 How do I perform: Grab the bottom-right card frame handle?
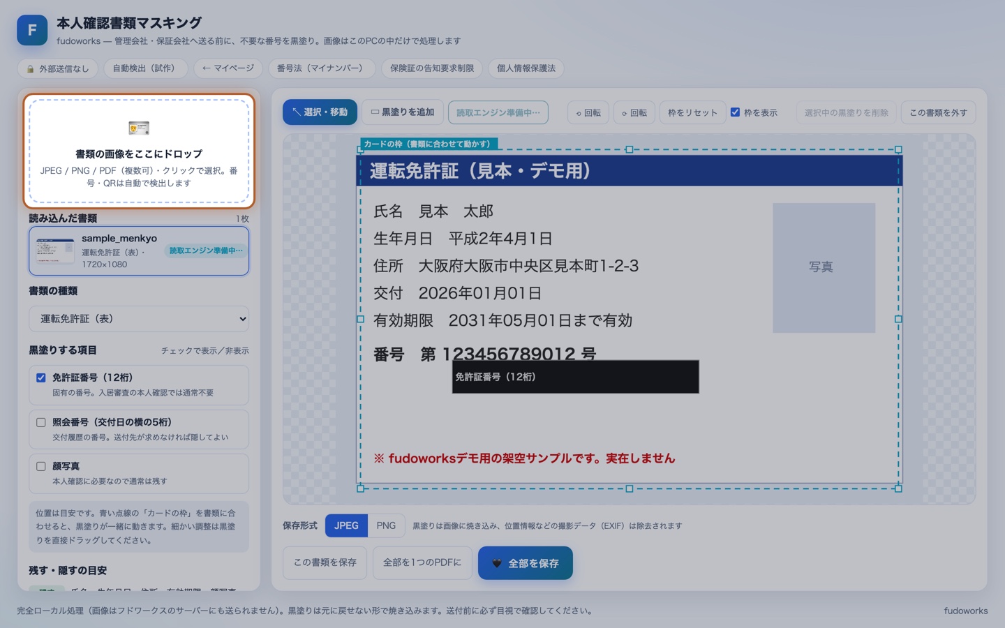point(898,488)
